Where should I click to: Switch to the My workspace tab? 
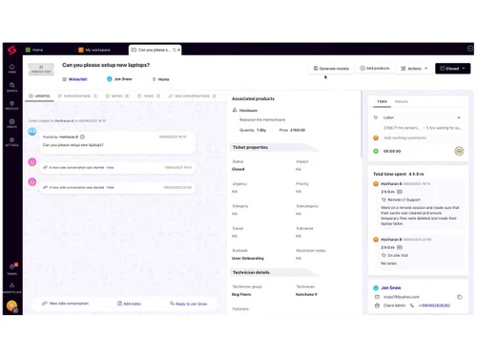[x=94, y=50]
